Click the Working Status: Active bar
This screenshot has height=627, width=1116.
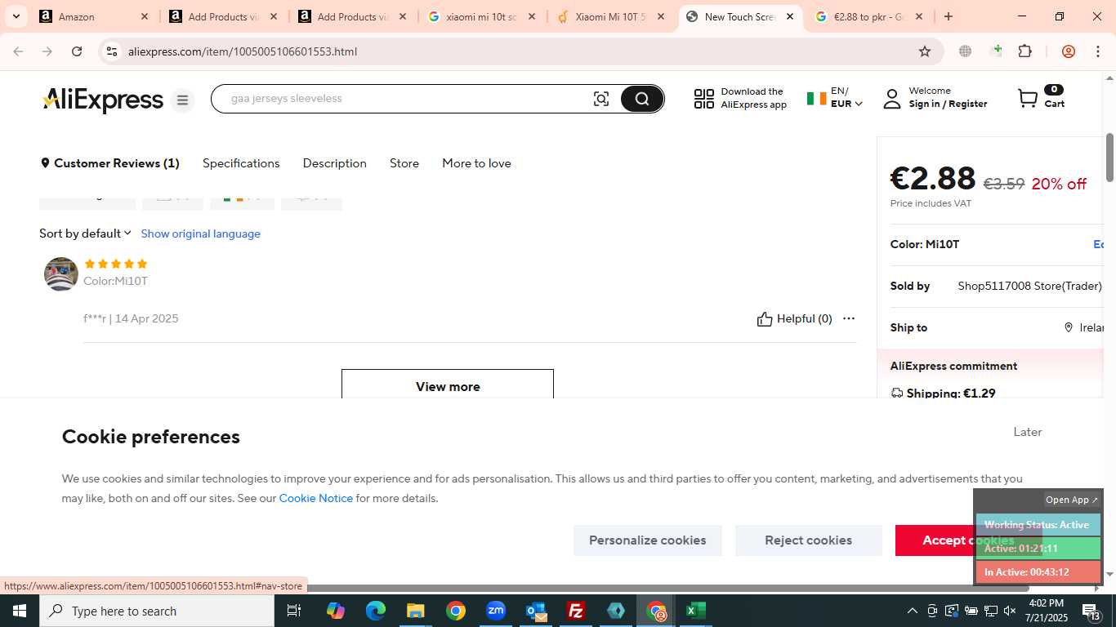(1038, 525)
